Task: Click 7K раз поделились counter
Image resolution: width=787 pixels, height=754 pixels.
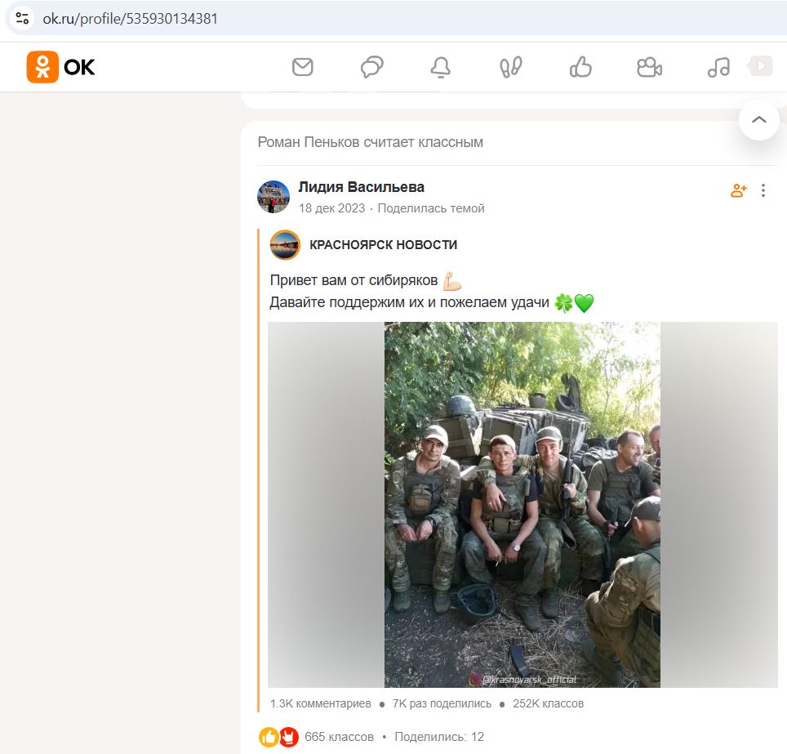Action: click(442, 703)
